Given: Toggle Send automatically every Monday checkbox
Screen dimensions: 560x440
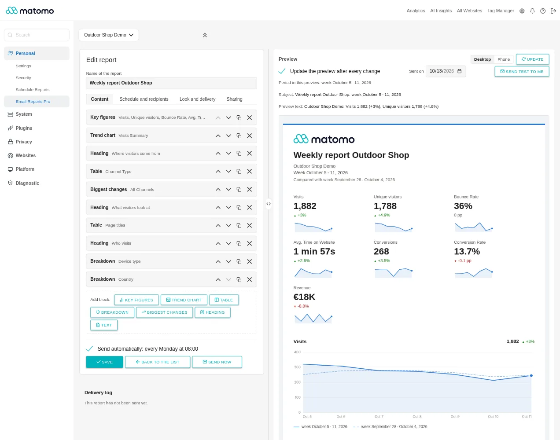Looking at the screenshot, I should coord(89,349).
